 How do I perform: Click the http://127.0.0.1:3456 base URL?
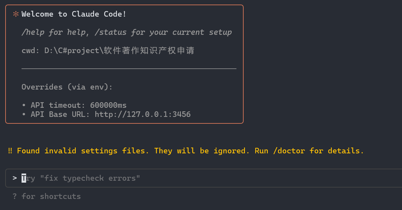(x=143, y=114)
